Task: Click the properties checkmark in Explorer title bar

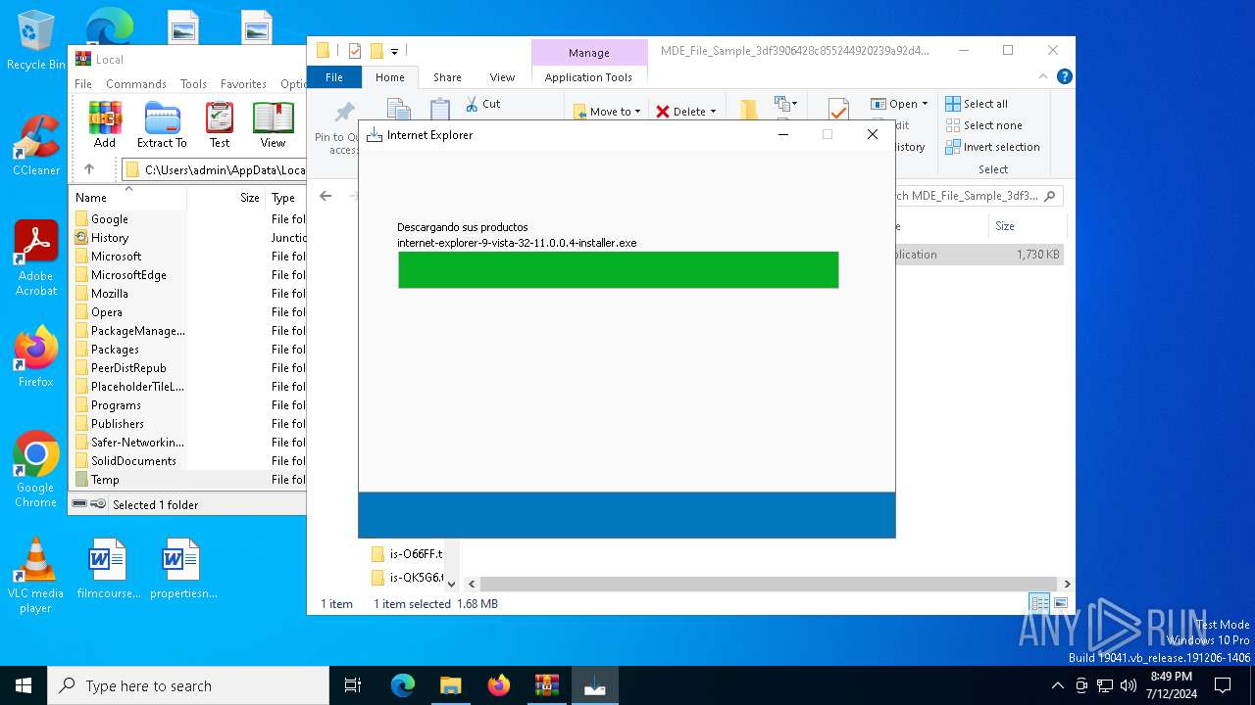Action: point(355,51)
